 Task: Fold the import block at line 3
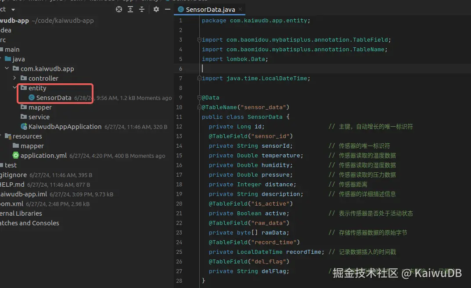coord(199,39)
